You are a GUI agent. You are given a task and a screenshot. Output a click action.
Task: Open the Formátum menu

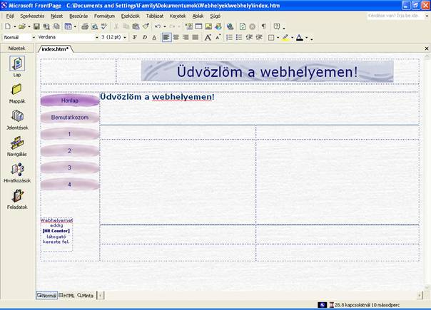(104, 15)
